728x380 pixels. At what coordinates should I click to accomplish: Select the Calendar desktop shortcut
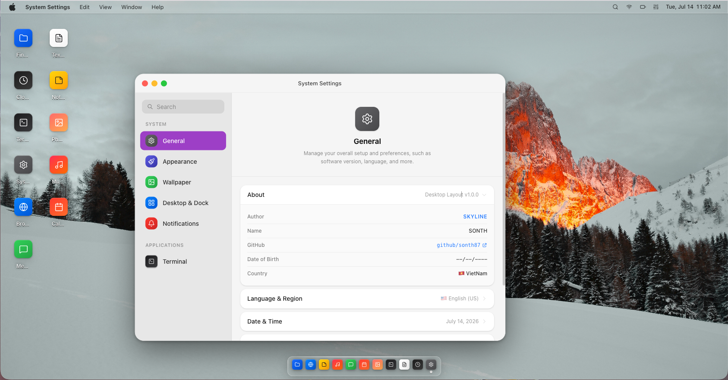59,207
